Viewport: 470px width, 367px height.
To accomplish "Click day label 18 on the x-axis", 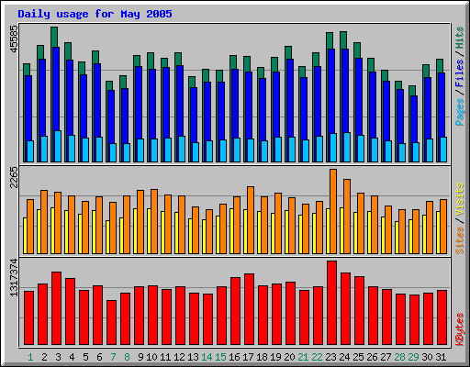I will pos(262,357).
